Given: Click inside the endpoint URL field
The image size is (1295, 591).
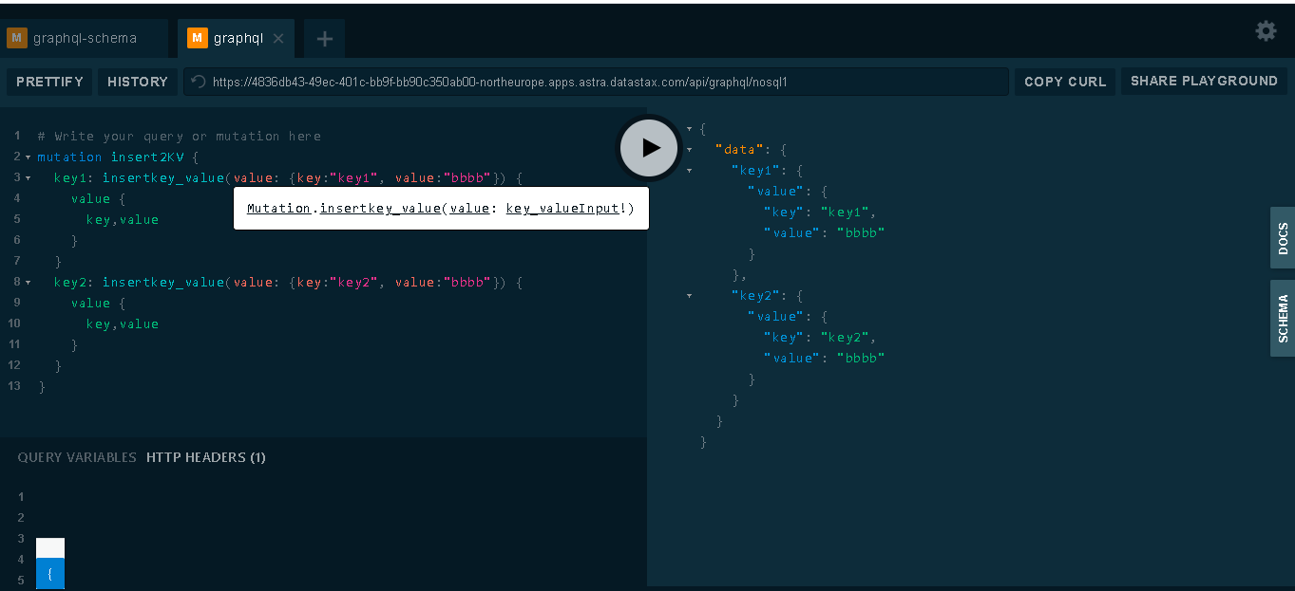Looking at the screenshot, I should point(570,81).
